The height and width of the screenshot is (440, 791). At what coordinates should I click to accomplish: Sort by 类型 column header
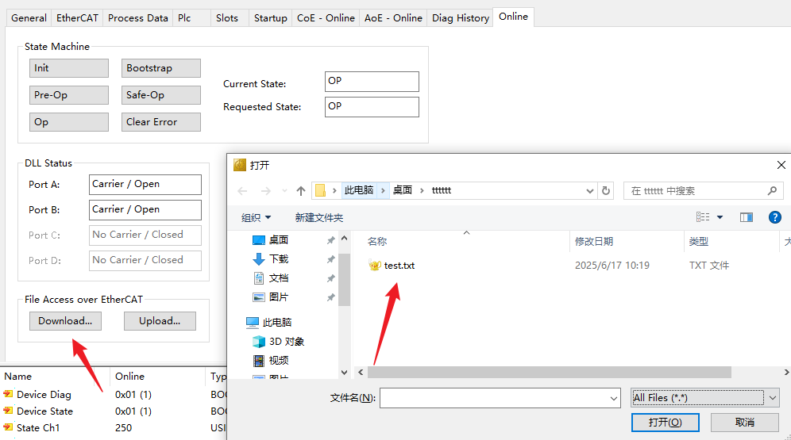click(699, 242)
